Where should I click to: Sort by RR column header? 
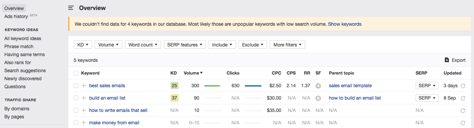[307, 73]
